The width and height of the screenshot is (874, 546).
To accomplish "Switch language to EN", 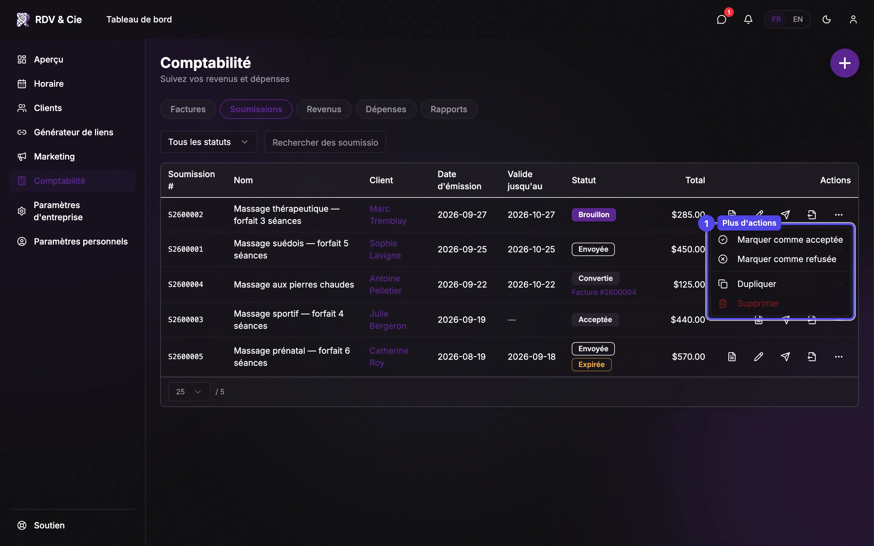I will [x=798, y=19].
